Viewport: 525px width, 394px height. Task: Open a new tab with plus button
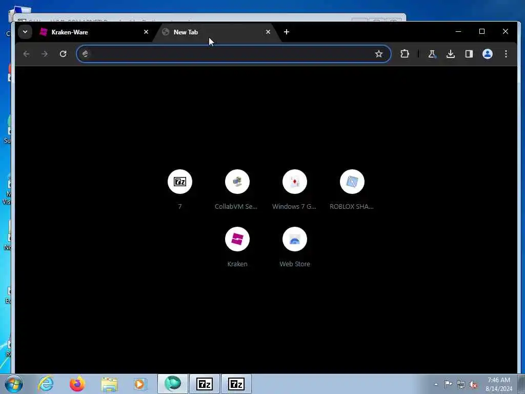coord(286,32)
